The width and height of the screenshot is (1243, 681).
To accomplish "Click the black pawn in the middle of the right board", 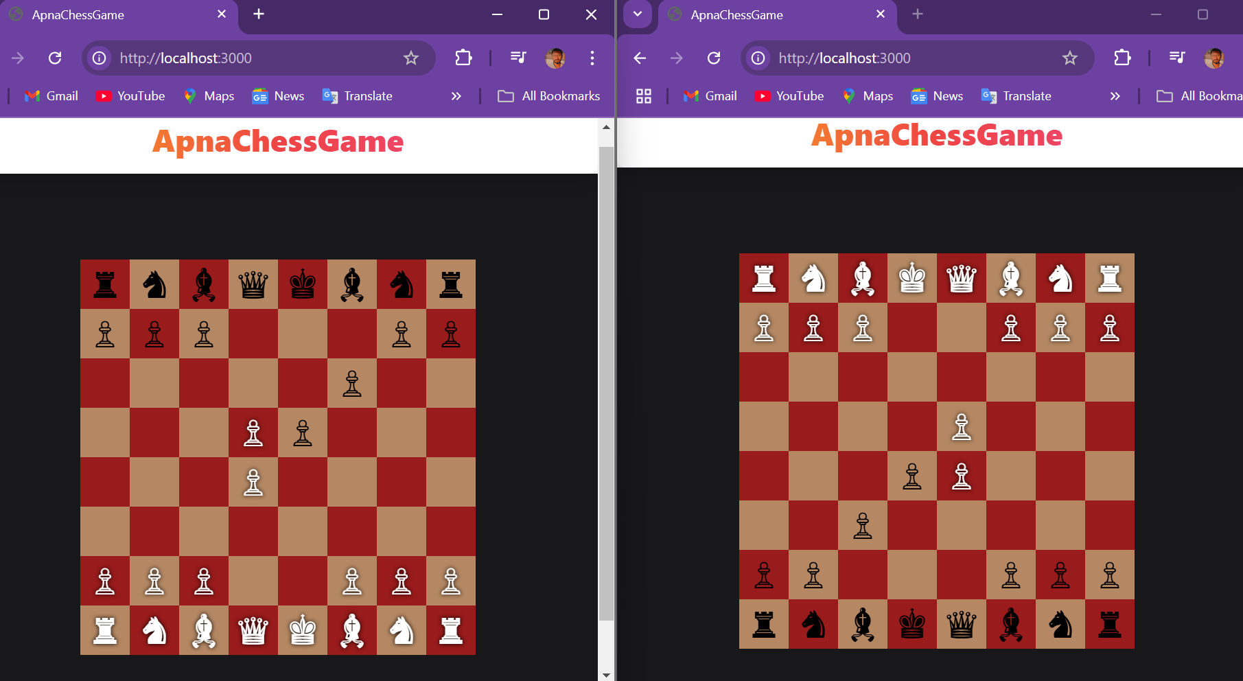I will pos(912,476).
